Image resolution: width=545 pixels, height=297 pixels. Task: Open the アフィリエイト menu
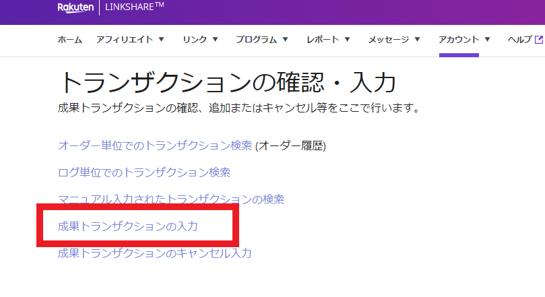point(125,40)
